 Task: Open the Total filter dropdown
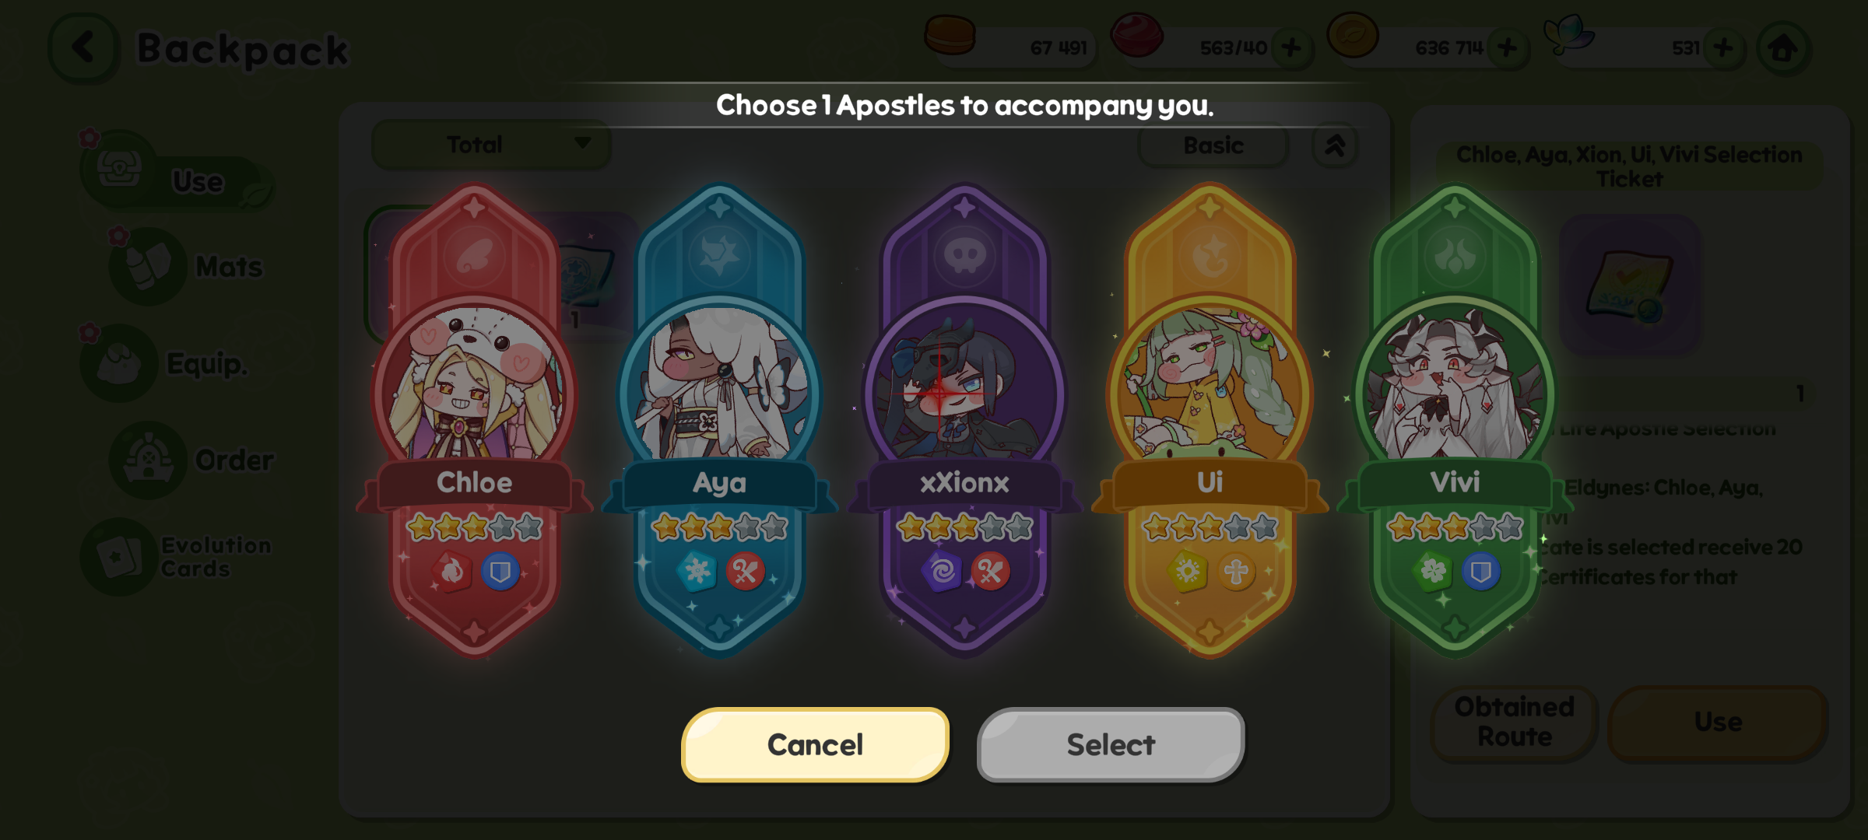(x=491, y=145)
